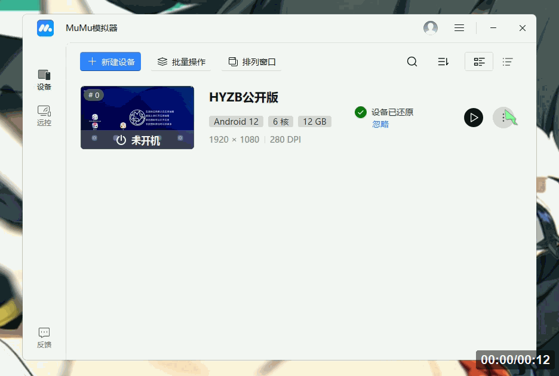Click 排列窗口 arrange windows button
This screenshot has height=376, width=559.
coord(251,61)
